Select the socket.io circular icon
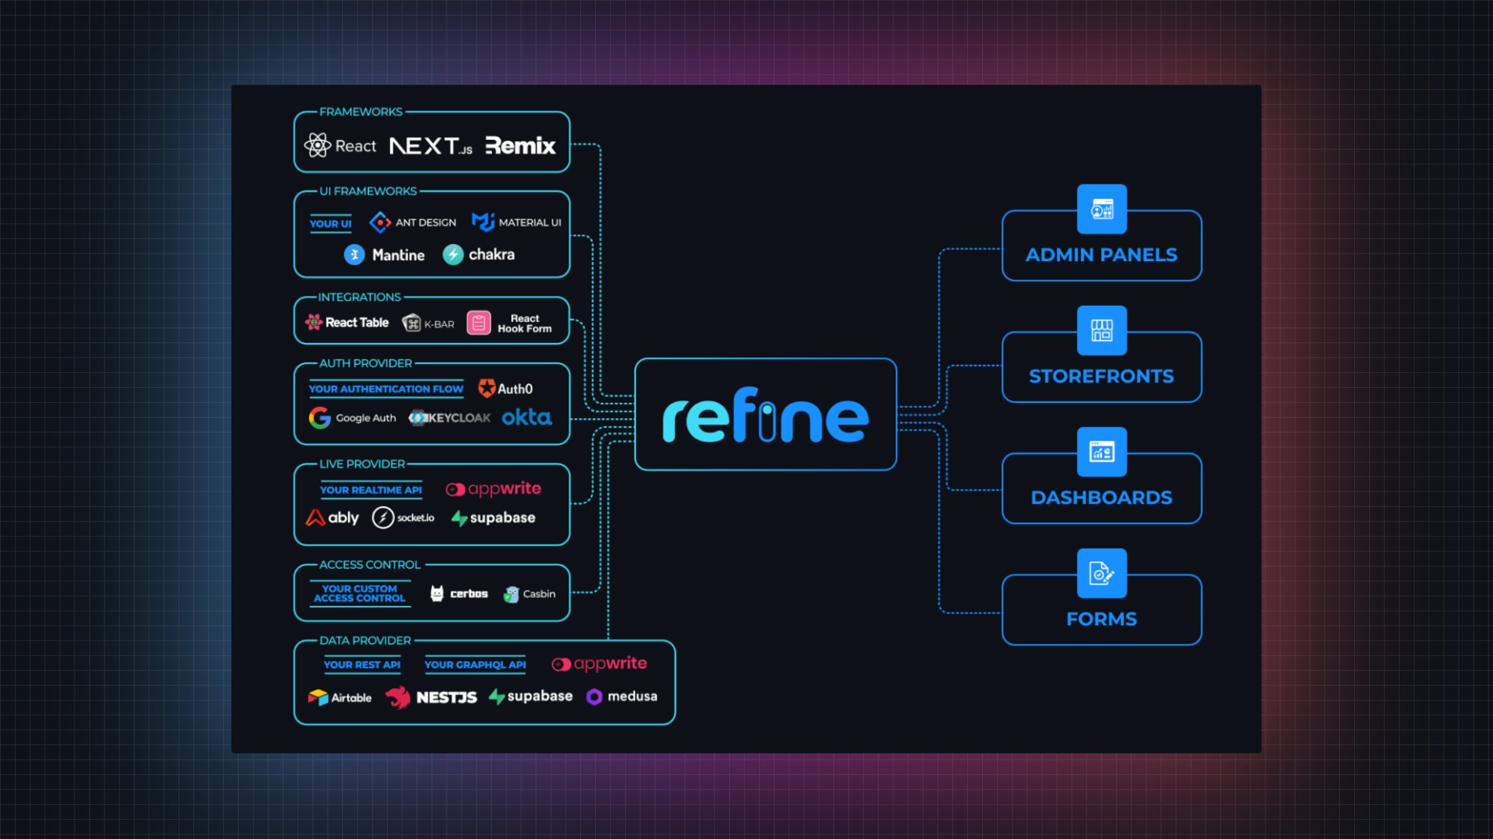1493x839 pixels. [x=383, y=517]
